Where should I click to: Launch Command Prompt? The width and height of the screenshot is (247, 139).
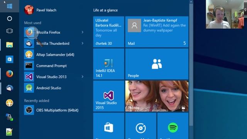click(54, 66)
